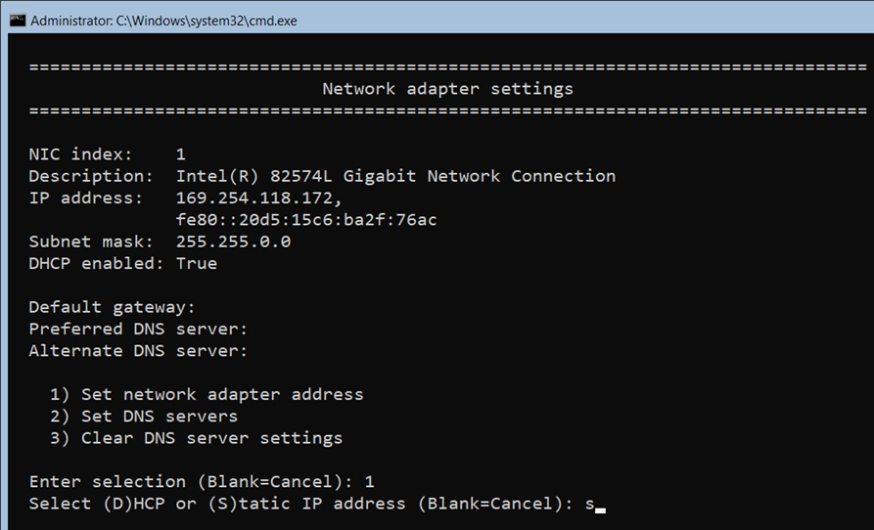This screenshot has height=530, width=874.
Task: Click the IP address label
Action: click(x=86, y=199)
